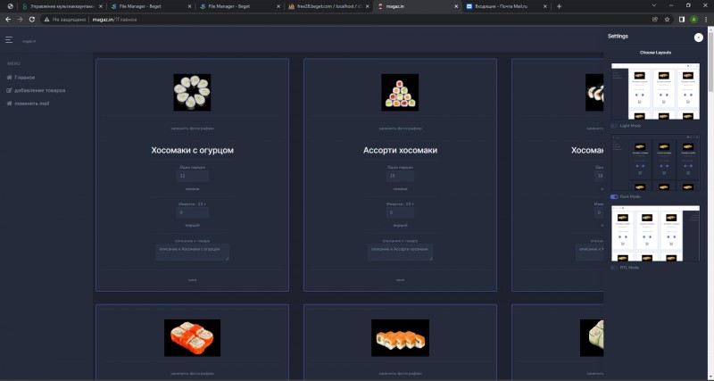Screen dimensions: 714x381
Task: Open the green profile avatar
Action: click(x=693, y=20)
